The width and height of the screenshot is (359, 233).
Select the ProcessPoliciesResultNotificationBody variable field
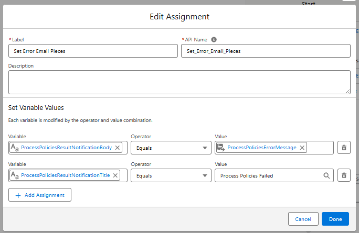coord(66,148)
